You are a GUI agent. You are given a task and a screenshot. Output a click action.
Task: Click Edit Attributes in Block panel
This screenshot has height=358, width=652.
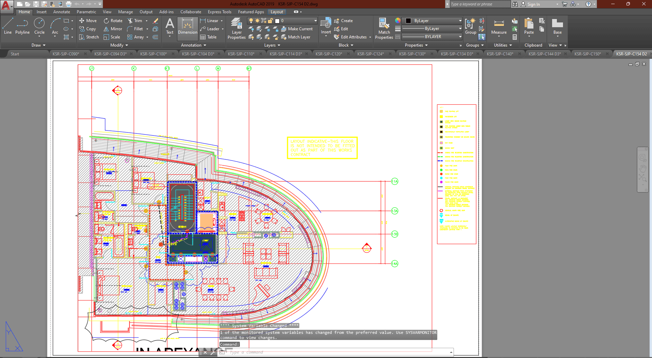click(x=353, y=37)
